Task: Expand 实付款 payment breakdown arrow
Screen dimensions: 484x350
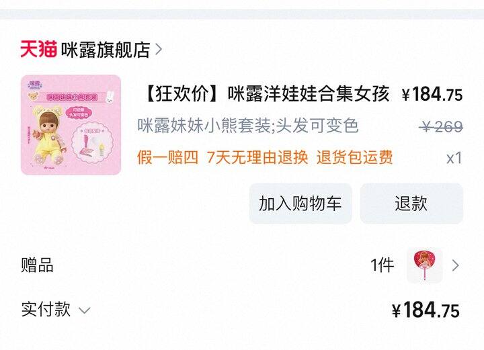Action: [84, 310]
